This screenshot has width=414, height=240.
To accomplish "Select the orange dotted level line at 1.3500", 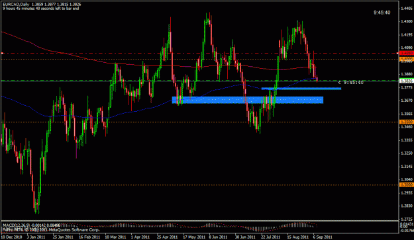I will (x=199, y=122).
